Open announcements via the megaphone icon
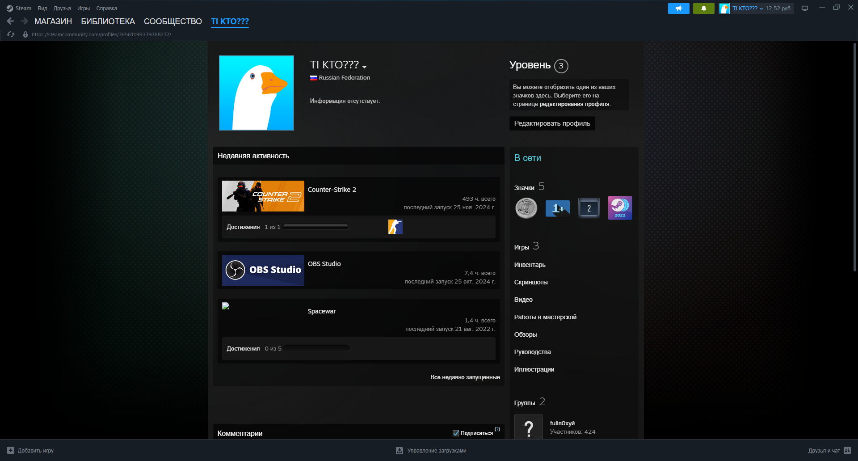 pyautogui.click(x=679, y=8)
